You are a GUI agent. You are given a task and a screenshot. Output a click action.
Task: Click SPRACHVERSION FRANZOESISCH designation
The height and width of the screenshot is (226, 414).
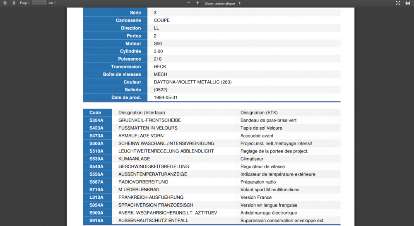[x=156, y=205]
